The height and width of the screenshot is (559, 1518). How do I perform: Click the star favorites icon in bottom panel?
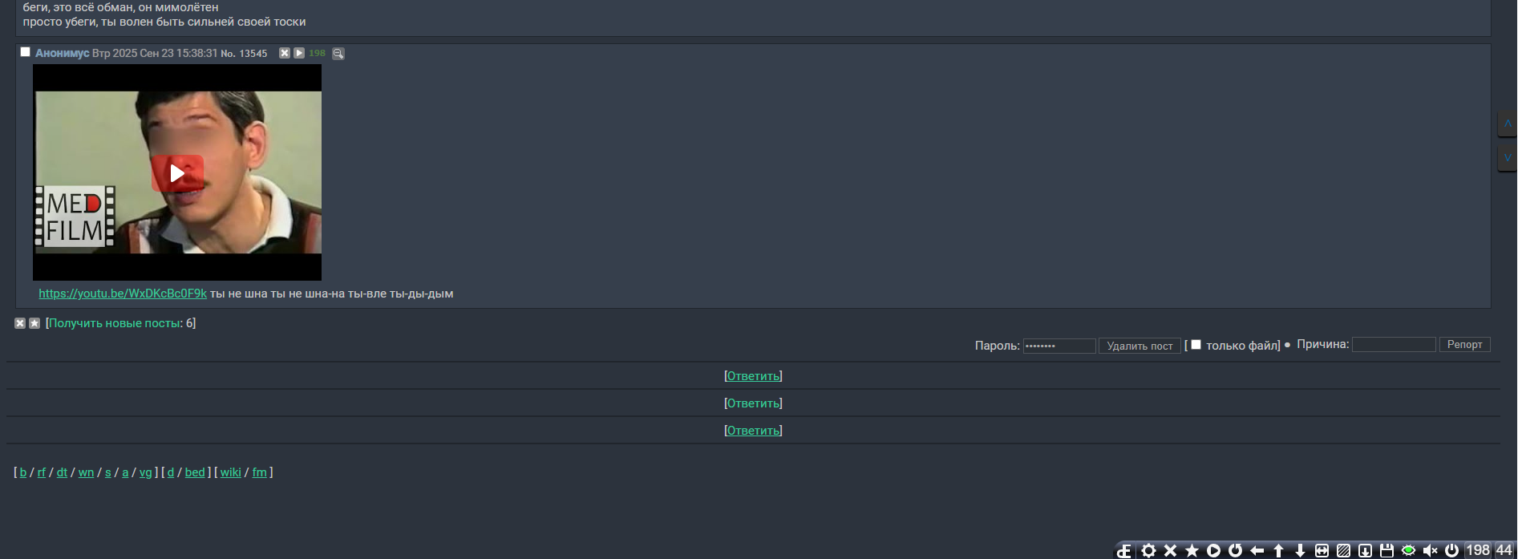[1192, 550]
